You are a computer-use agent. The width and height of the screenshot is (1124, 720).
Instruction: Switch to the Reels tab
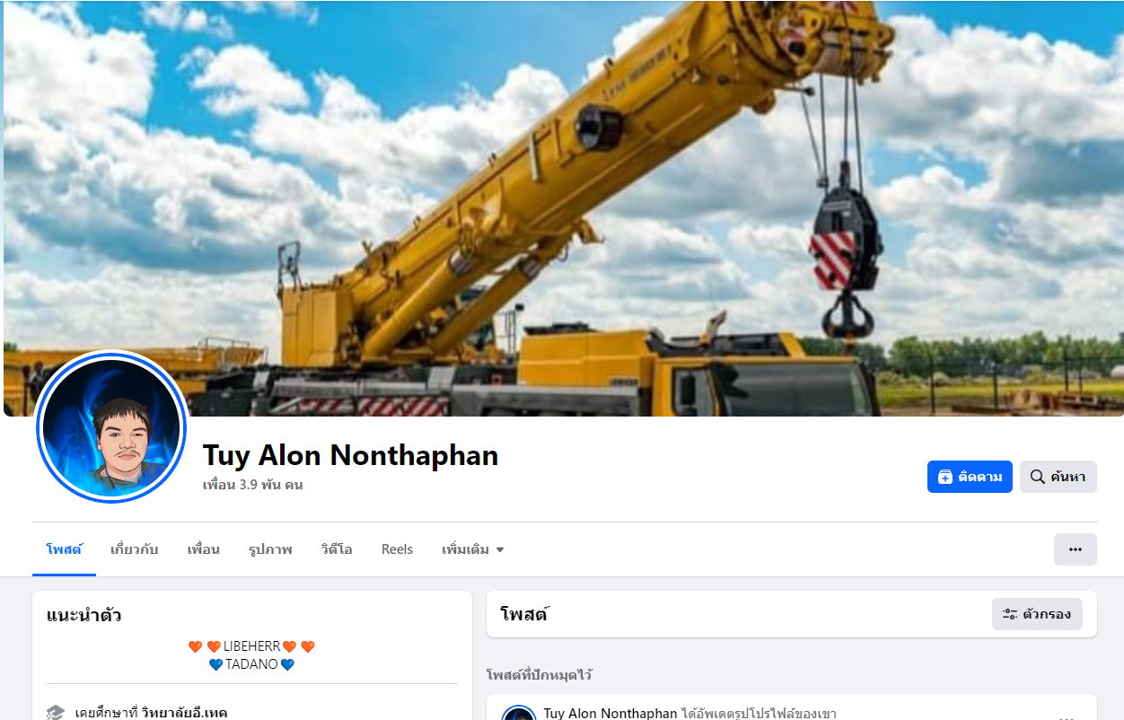pyautogui.click(x=397, y=549)
